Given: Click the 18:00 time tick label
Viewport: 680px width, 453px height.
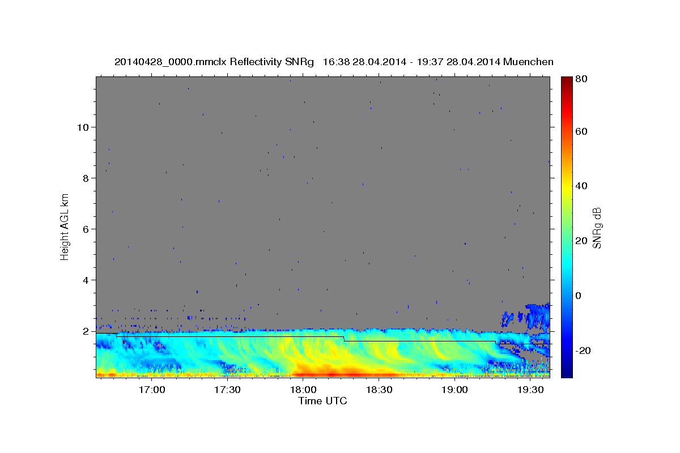Looking at the screenshot, I should point(304,390).
